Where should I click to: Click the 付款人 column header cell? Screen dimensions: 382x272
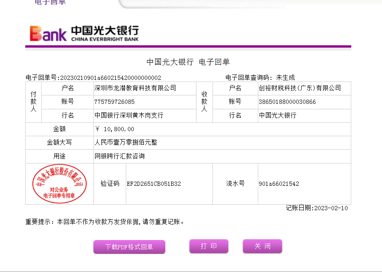click(33, 102)
